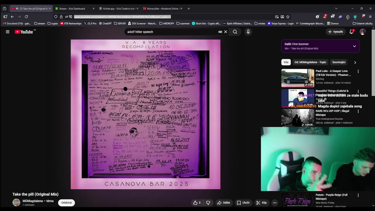The height and width of the screenshot is (211, 375).
Task: Open the 'crypto' bookmarks folder
Action: tap(53, 23)
